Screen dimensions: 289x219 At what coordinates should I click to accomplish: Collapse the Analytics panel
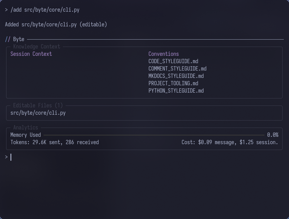[x=26, y=128]
